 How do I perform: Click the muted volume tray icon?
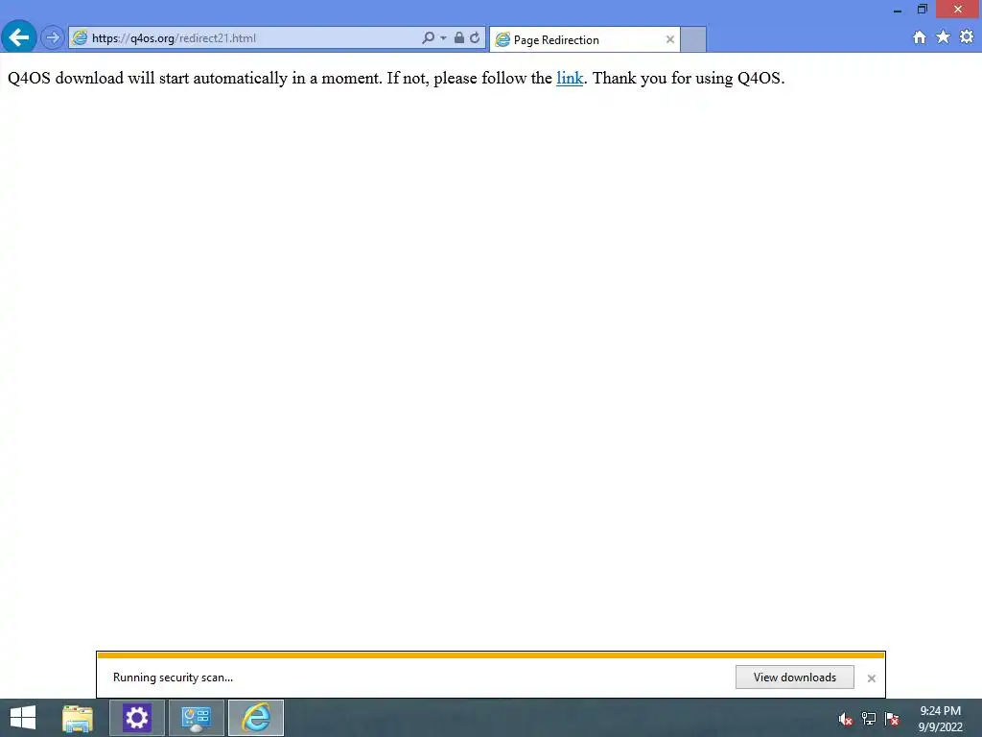point(846,719)
